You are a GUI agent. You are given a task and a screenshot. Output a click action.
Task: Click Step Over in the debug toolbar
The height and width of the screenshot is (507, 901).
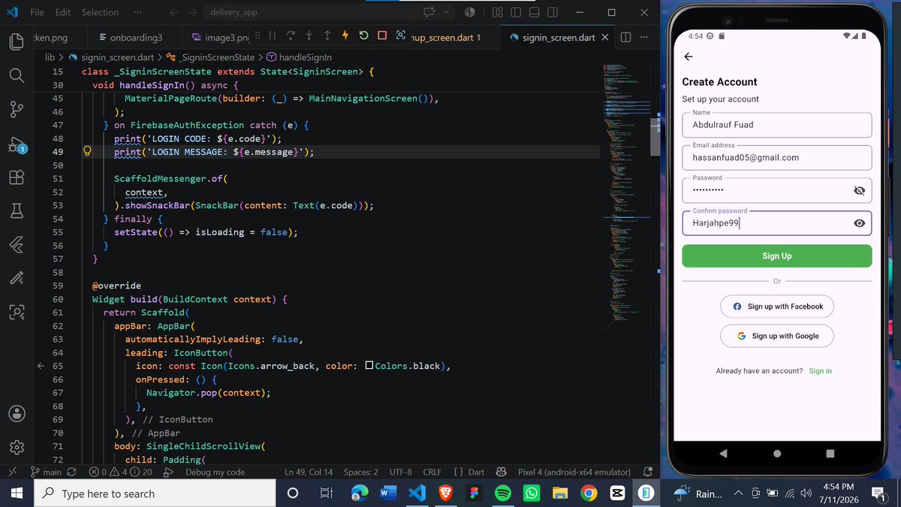pos(291,35)
